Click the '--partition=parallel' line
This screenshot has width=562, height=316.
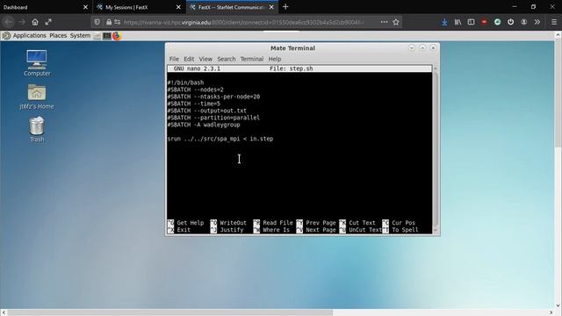point(213,118)
